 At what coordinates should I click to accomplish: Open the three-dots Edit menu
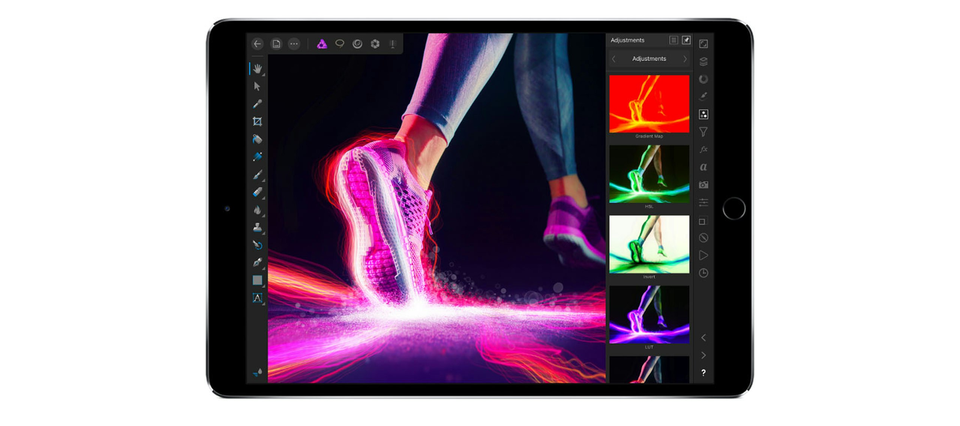(294, 44)
